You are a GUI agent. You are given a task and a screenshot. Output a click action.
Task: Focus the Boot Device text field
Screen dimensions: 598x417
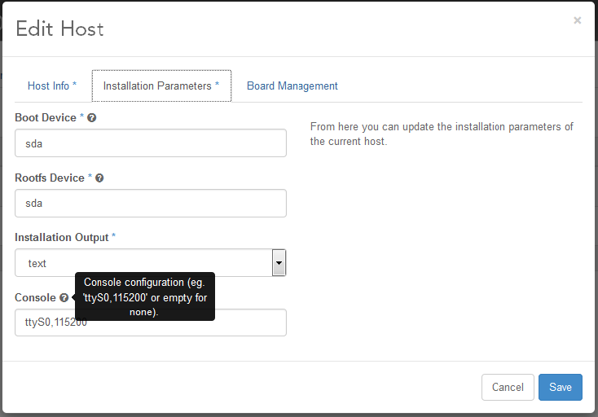[151, 143]
